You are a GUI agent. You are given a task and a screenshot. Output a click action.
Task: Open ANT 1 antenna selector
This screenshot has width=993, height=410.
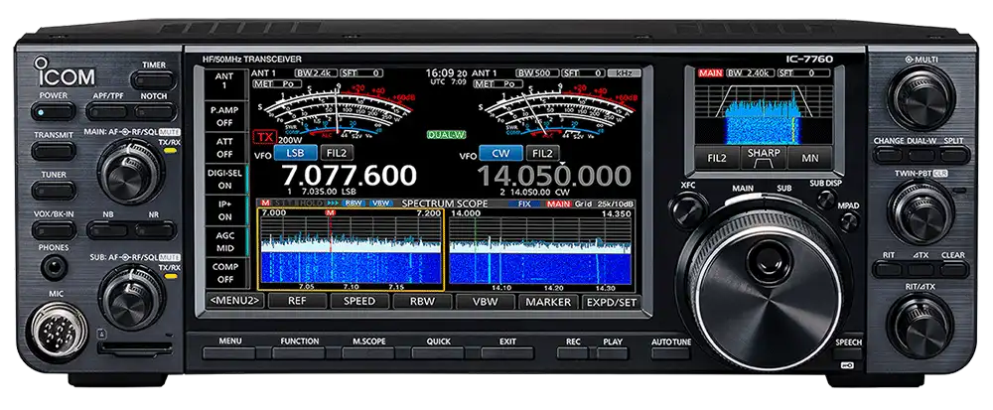click(x=224, y=82)
